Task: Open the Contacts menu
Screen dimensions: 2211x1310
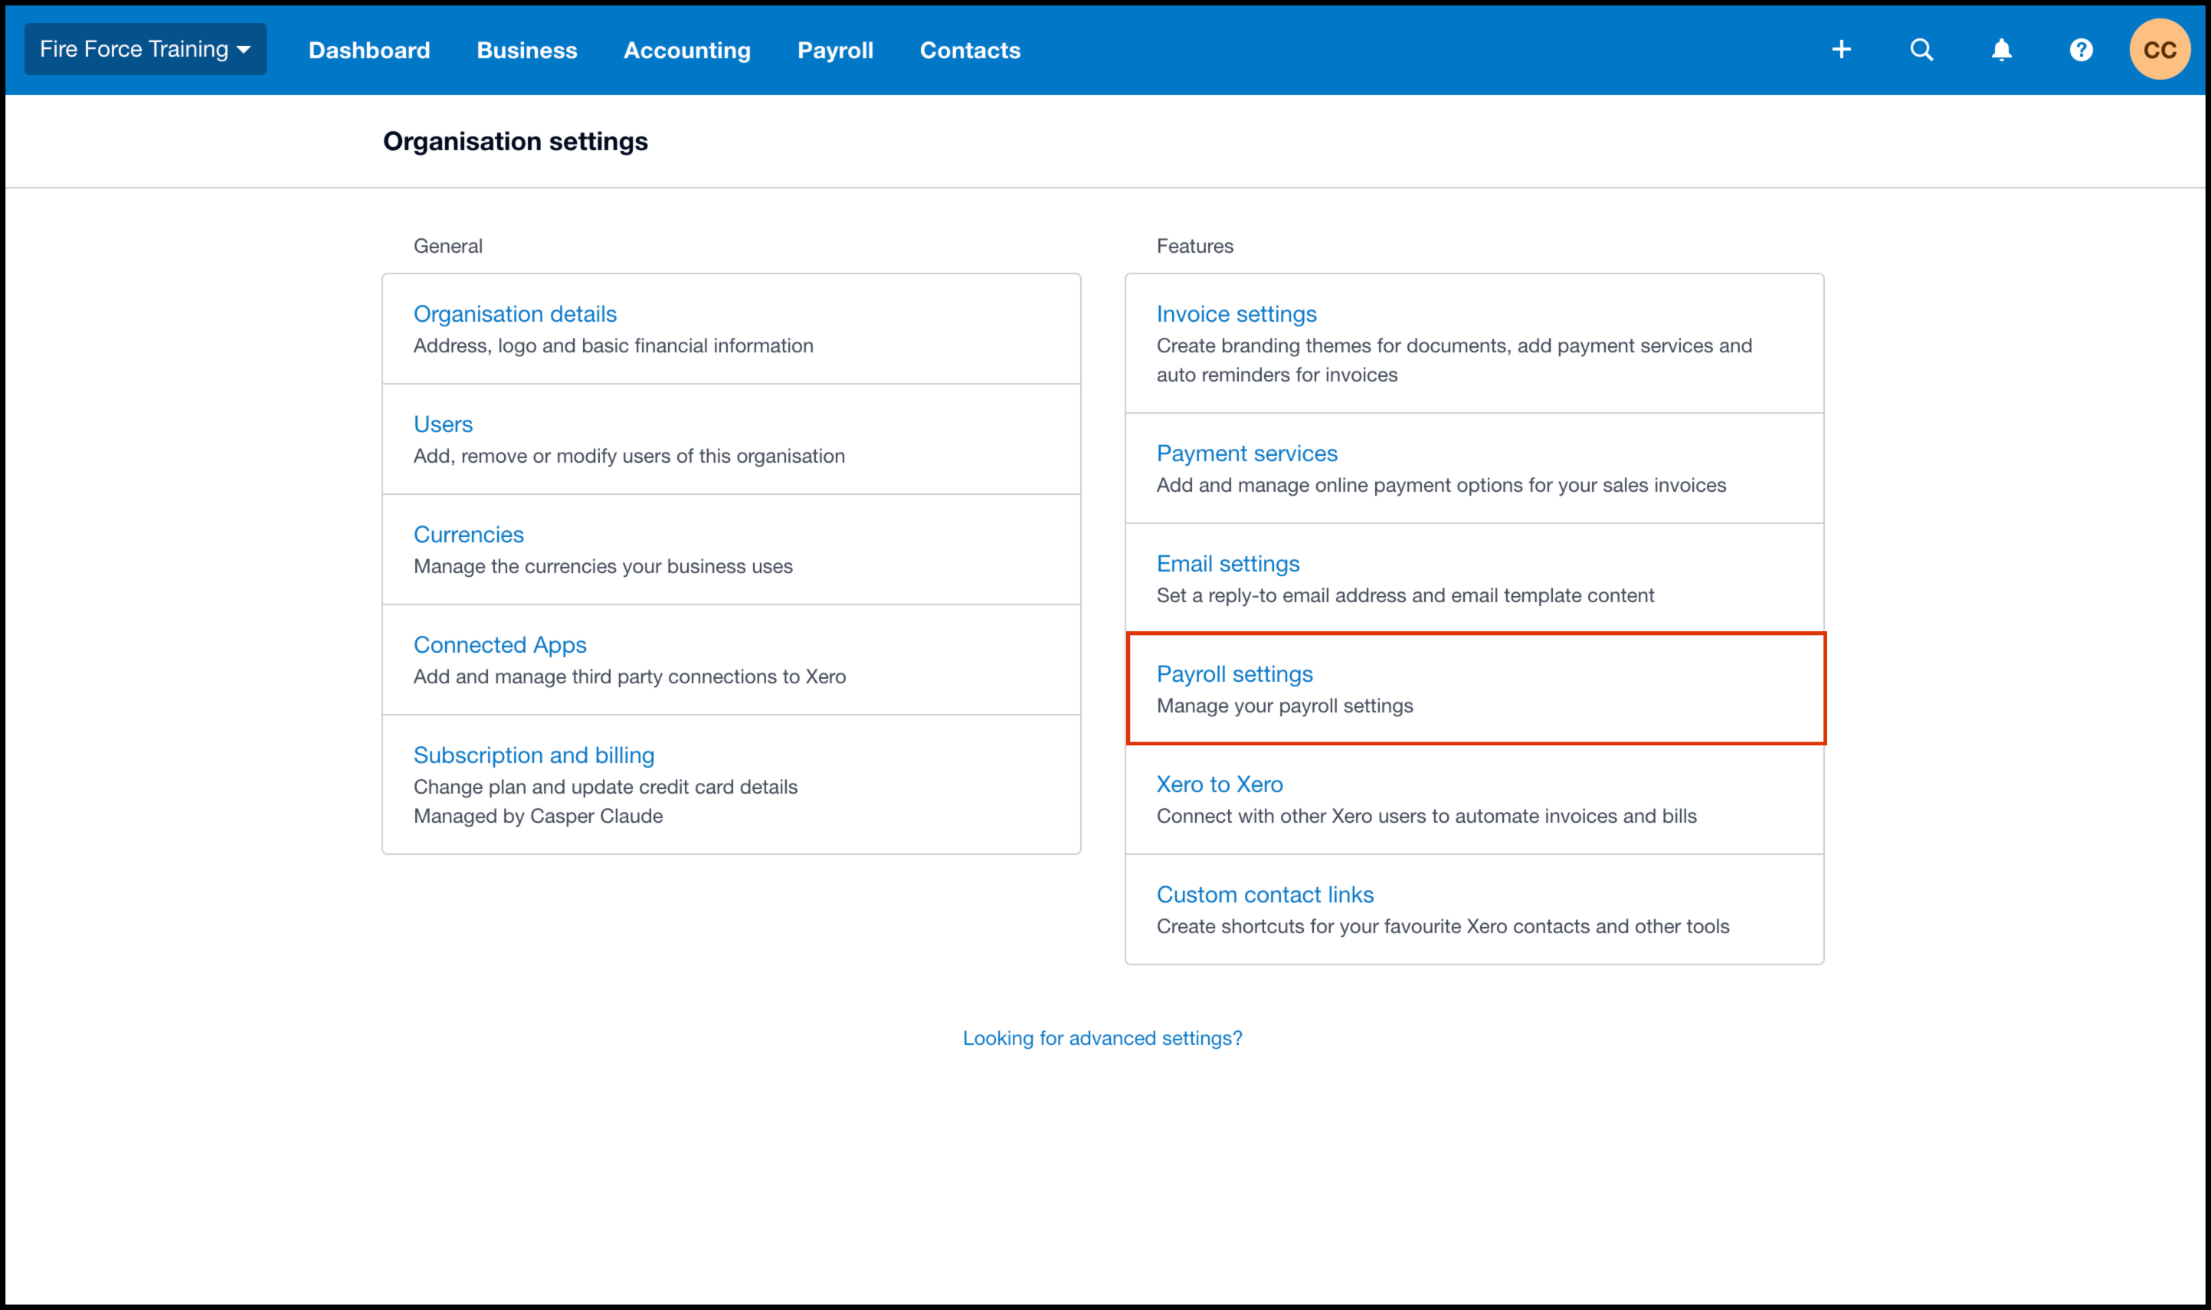Action: tap(969, 51)
